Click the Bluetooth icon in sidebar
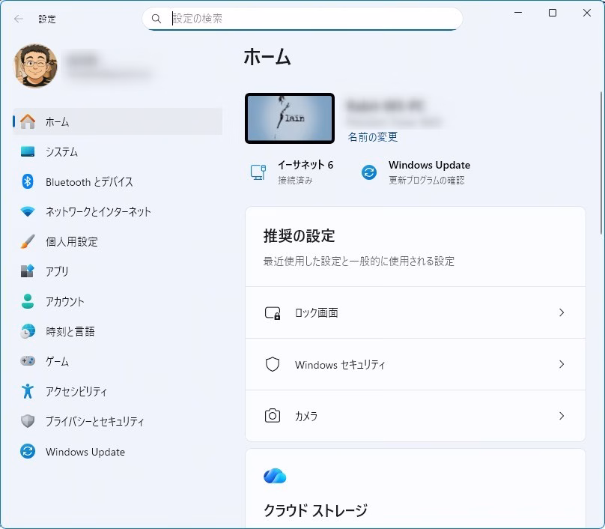 tap(28, 181)
